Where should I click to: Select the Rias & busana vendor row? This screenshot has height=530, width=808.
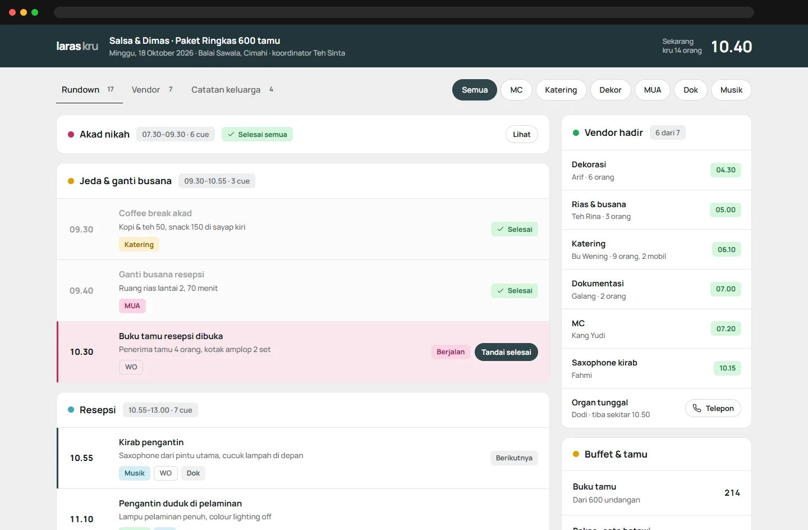click(656, 210)
